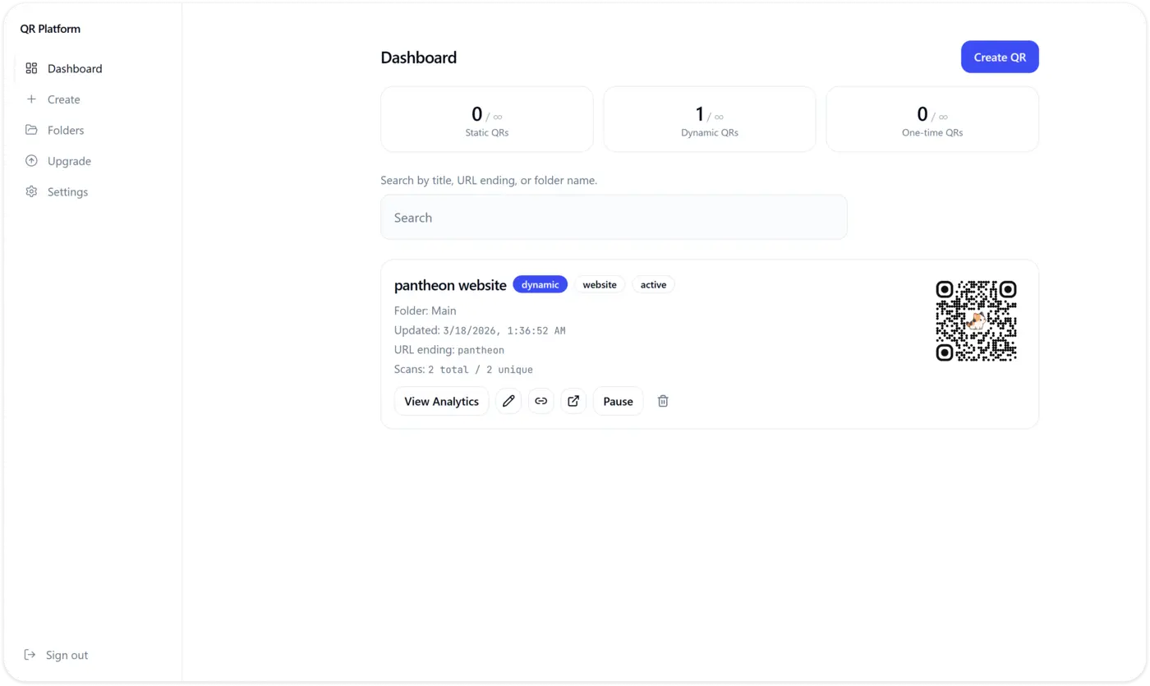Click the pencil edit icon
Image resolution: width=1150 pixels, height=686 pixels.
[x=508, y=401]
